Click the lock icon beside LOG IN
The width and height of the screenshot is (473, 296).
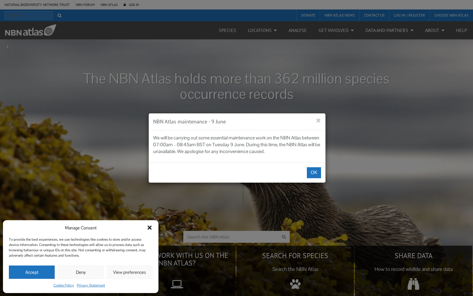point(125,5)
